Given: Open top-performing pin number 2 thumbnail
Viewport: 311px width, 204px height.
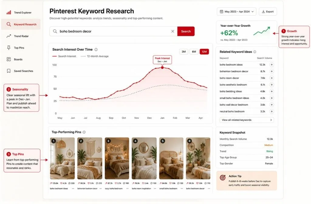Looking at the screenshot, I should (x=90, y=158).
